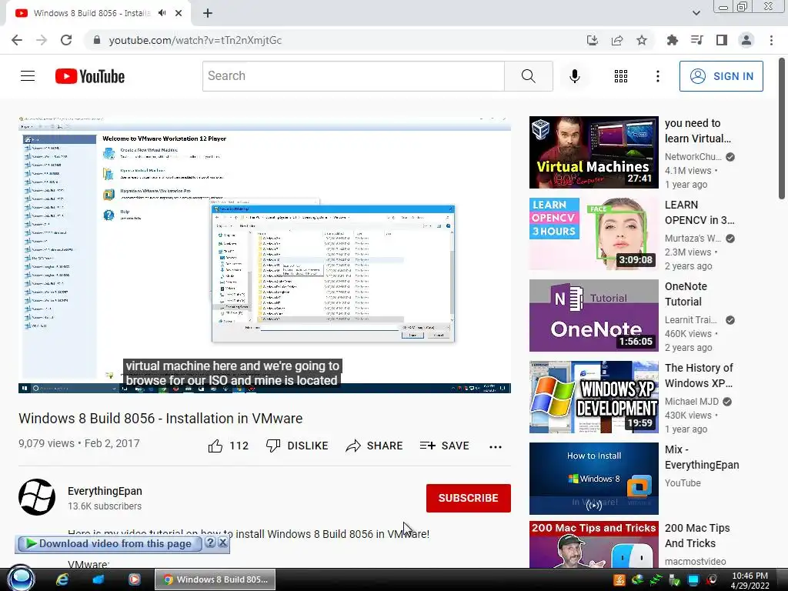The height and width of the screenshot is (591, 788).
Task: Click 'you need to learn Virtual...' title
Action: click(x=697, y=131)
